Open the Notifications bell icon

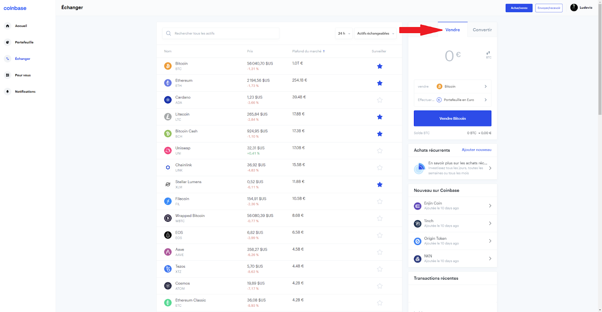click(x=8, y=92)
